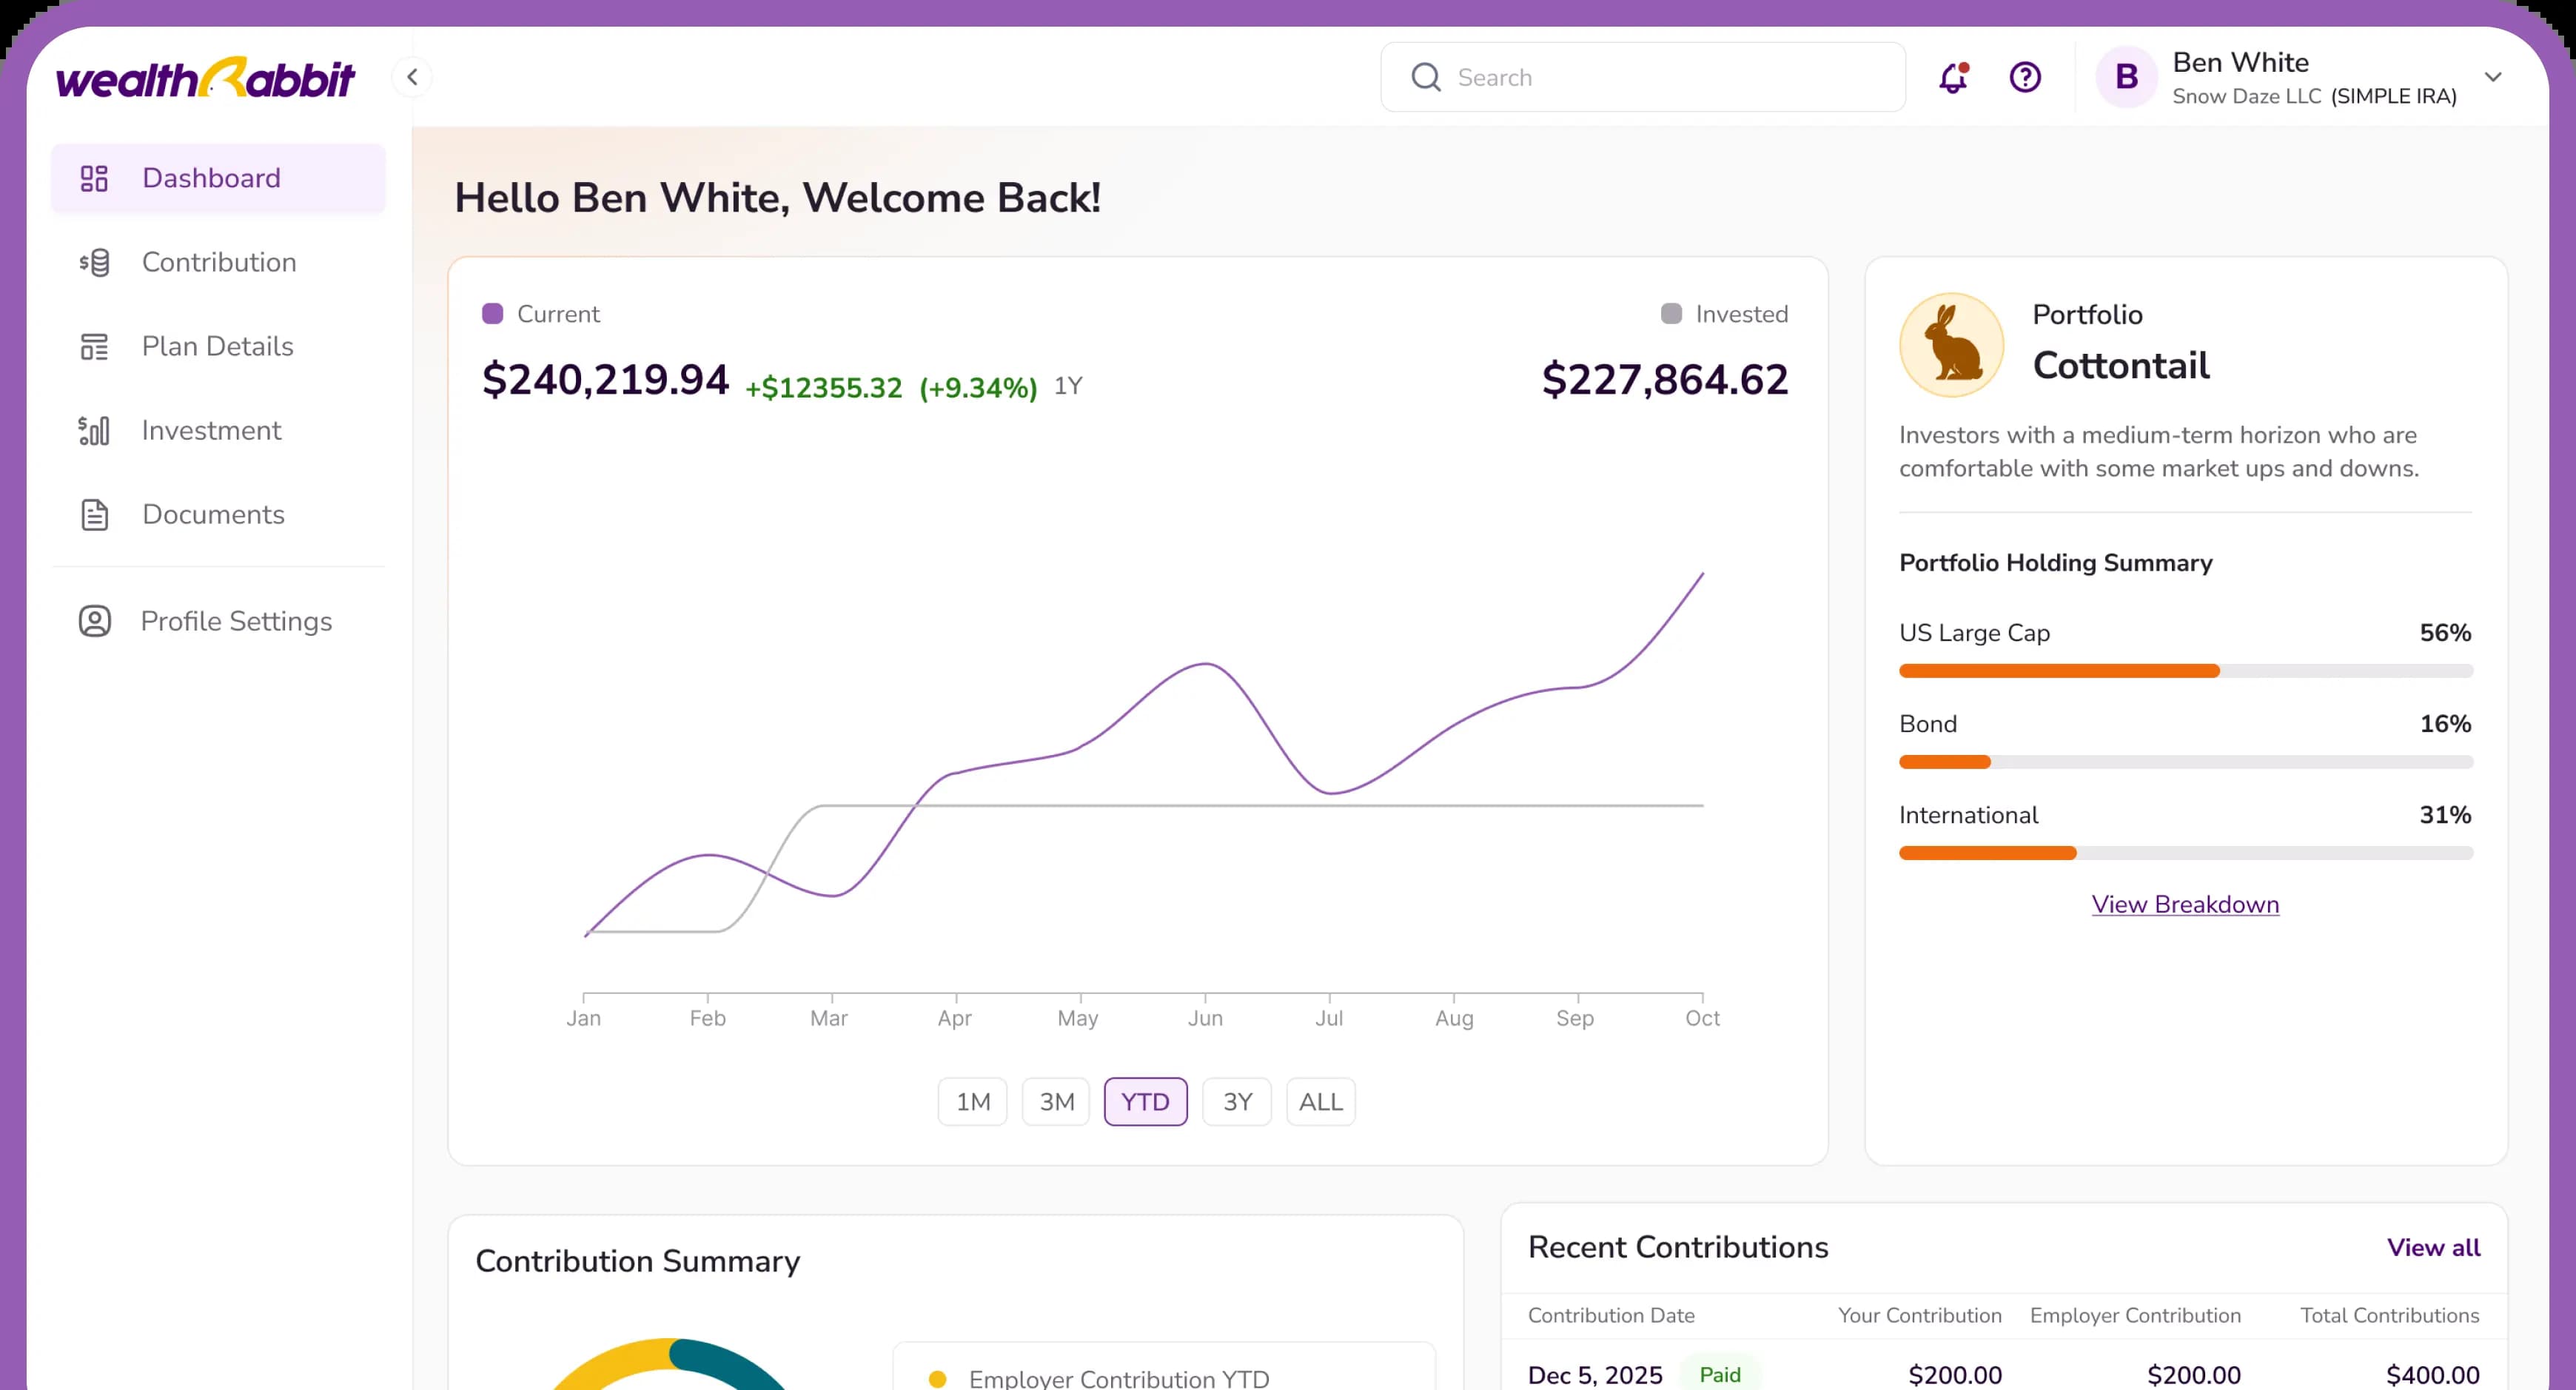This screenshot has height=1390, width=2576.
Task: Click the WealthRabbit logo
Action: [205, 77]
